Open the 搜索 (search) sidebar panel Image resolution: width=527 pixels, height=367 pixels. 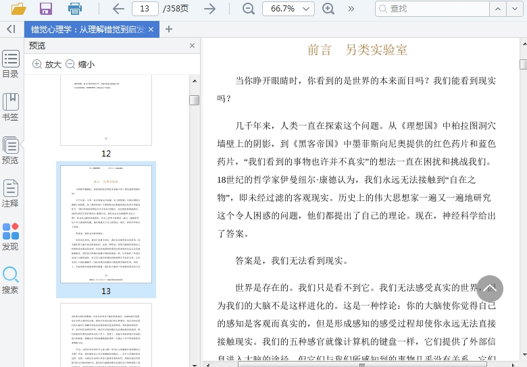tap(10, 280)
